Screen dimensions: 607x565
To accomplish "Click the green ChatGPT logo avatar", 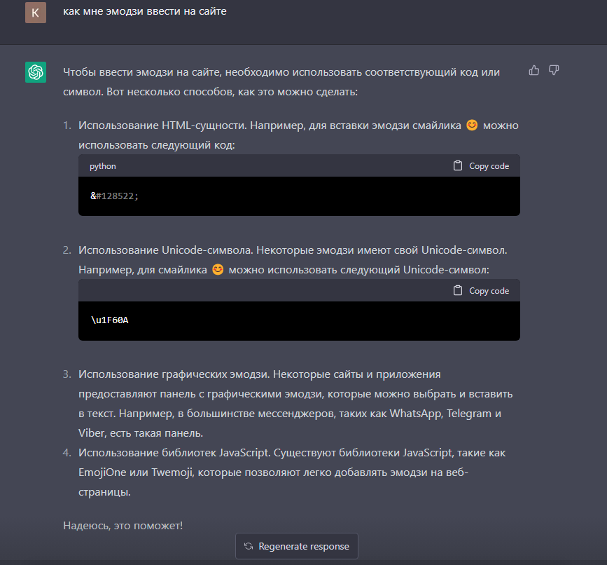I will pyautogui.click(x=36, y=72).
